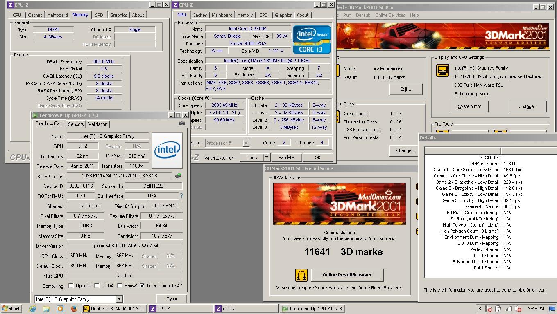Open Windows Explorer folder on taskbar
The width and height of the screenshot is (557, 314).
(x=46, y=309)
